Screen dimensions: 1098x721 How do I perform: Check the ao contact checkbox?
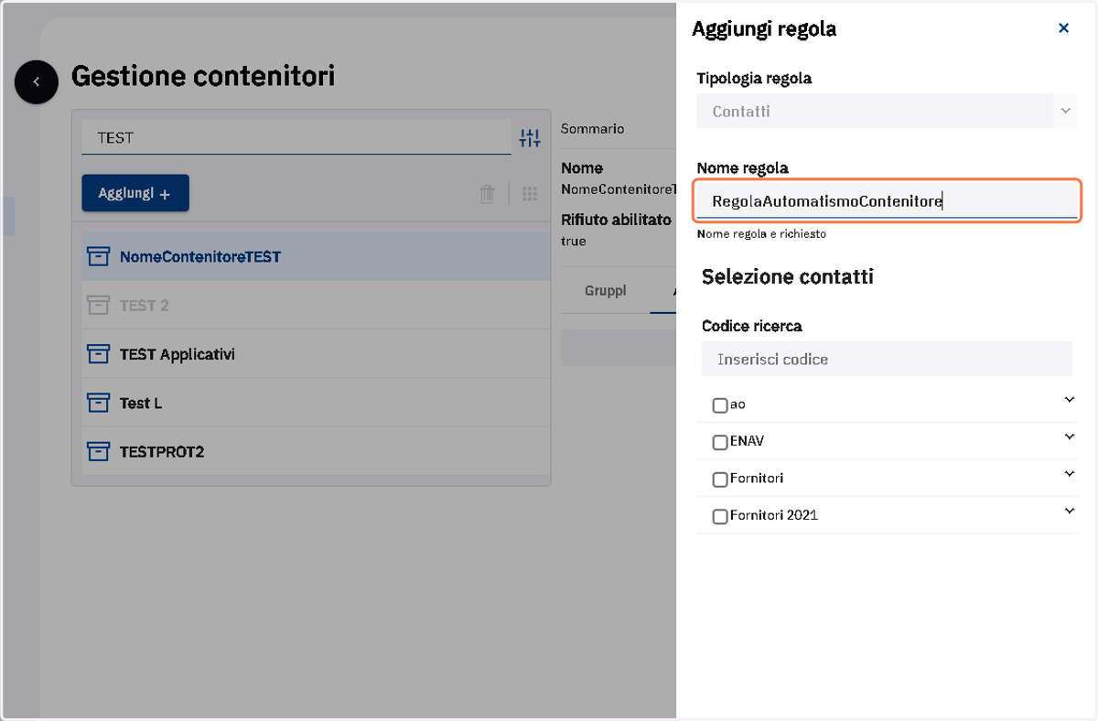click(x=720, y=405)
